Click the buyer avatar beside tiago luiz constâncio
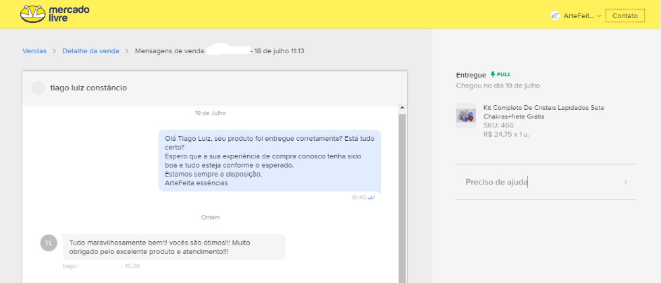This screenshot has height=283, width=661. 38,88
